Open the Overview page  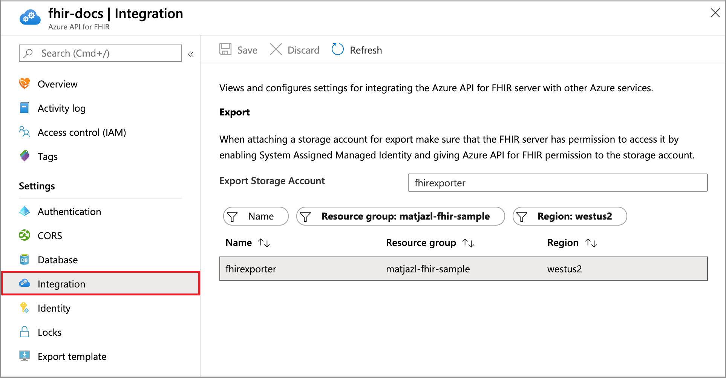pyautogui.click(x=58, y=84)
